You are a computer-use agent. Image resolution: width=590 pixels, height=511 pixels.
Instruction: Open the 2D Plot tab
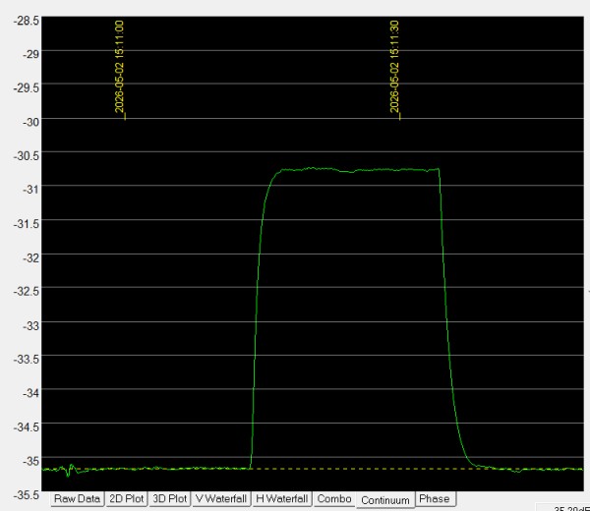click(127, 499)
